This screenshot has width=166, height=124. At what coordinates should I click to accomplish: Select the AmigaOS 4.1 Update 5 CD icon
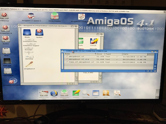pyautogui.click(x=31, y=16)
